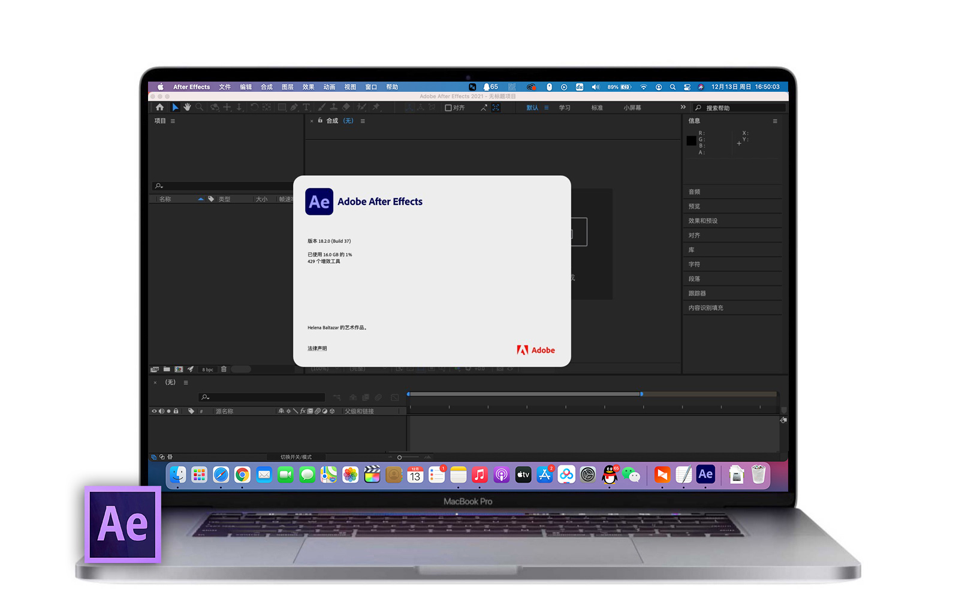Click the 法律声明 link in About dialog
Image resolution: width=959 pixels, height=589 pixels.
click(x=317, y=348)
